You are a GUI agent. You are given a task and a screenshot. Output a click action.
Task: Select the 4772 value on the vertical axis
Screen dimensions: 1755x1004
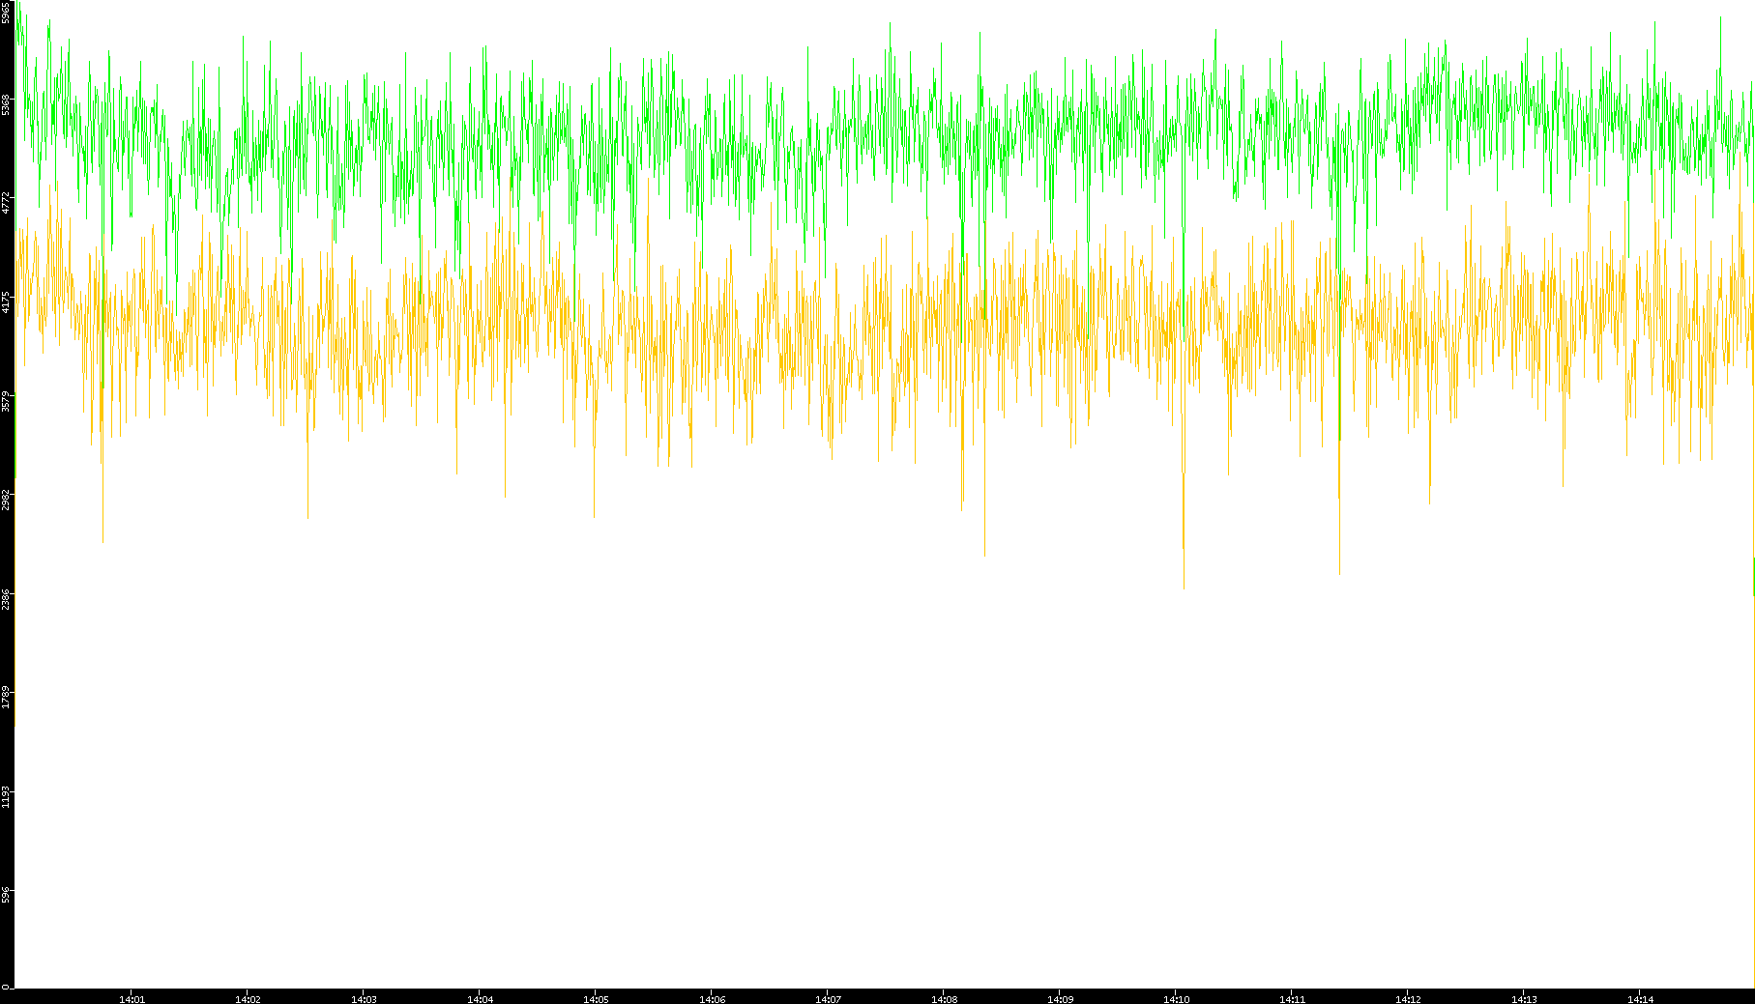pyautogui.click(x=6, y=203)
